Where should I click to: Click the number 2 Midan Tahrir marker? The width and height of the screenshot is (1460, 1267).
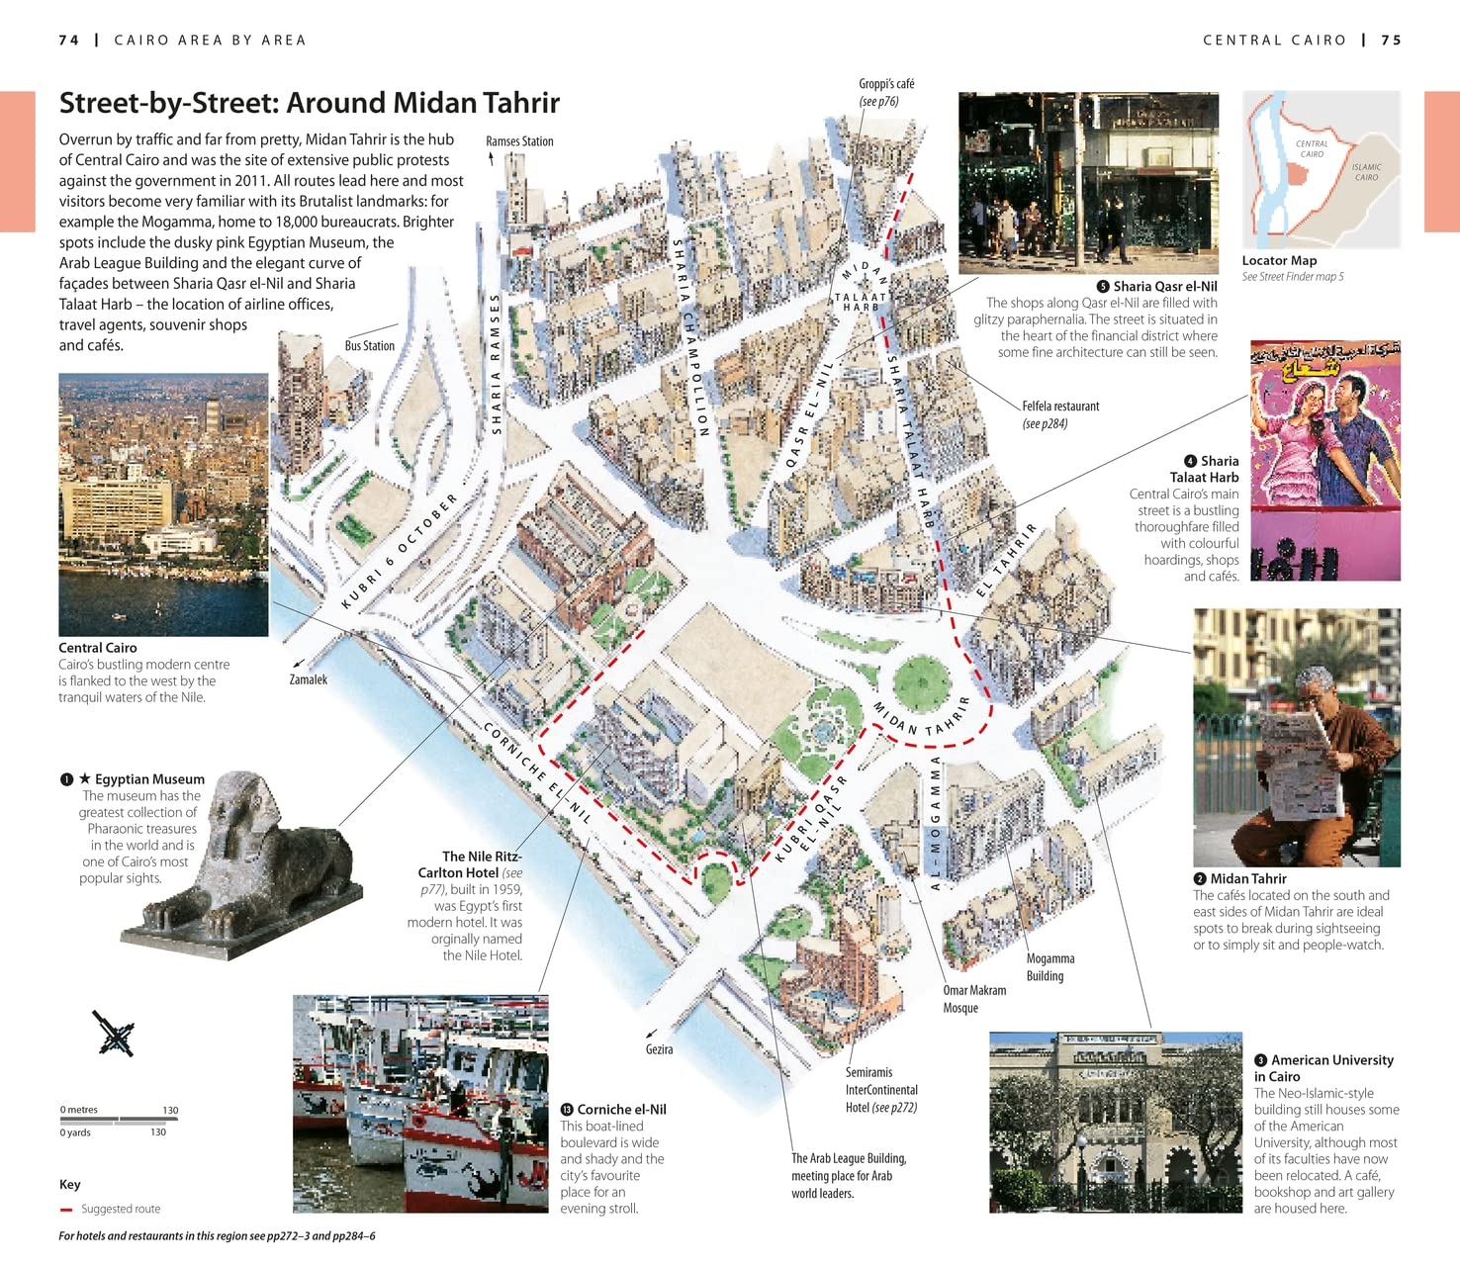click(x=1200, y=878)
